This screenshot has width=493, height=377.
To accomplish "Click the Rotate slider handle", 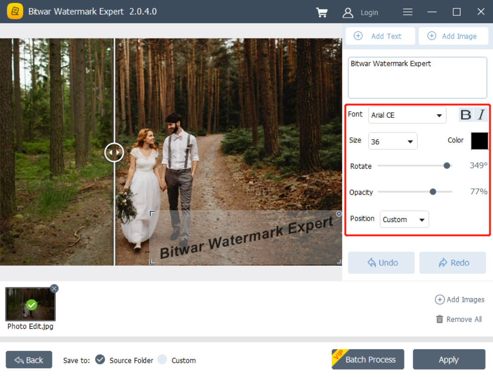I will pyautogui.click(x=447, y=166).
